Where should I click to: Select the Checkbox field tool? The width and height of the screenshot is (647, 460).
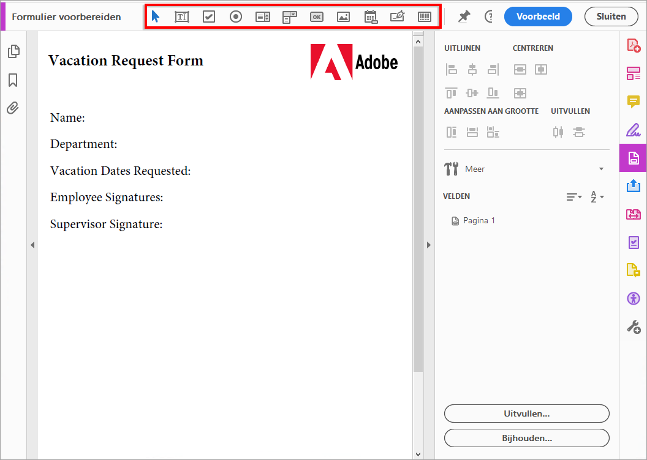click(x=209, y=17)
